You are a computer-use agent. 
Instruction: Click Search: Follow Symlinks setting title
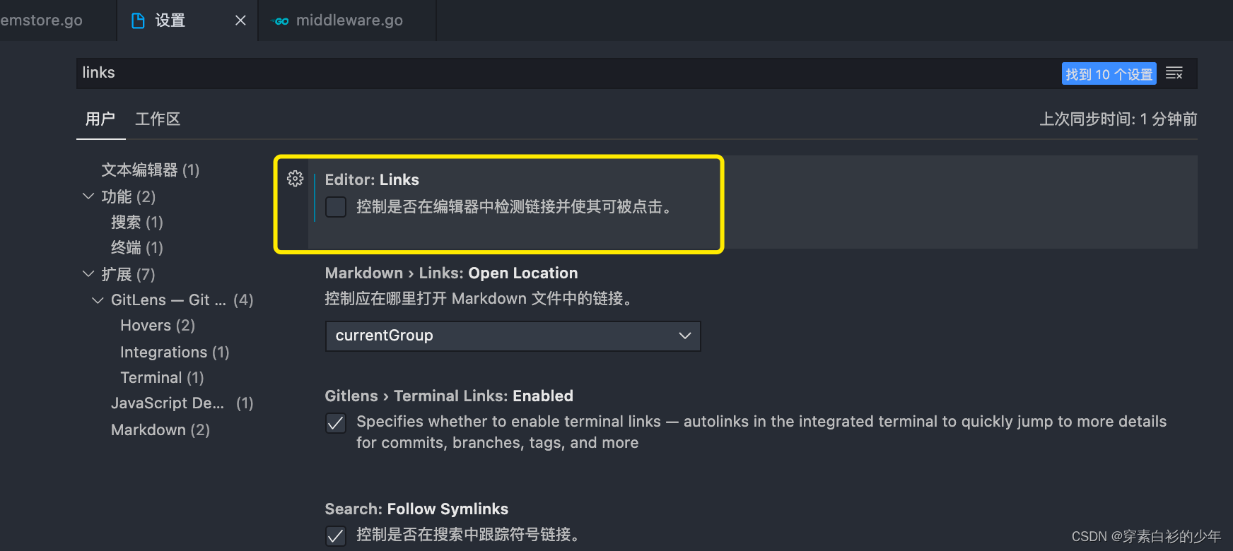tap(416, 509)
